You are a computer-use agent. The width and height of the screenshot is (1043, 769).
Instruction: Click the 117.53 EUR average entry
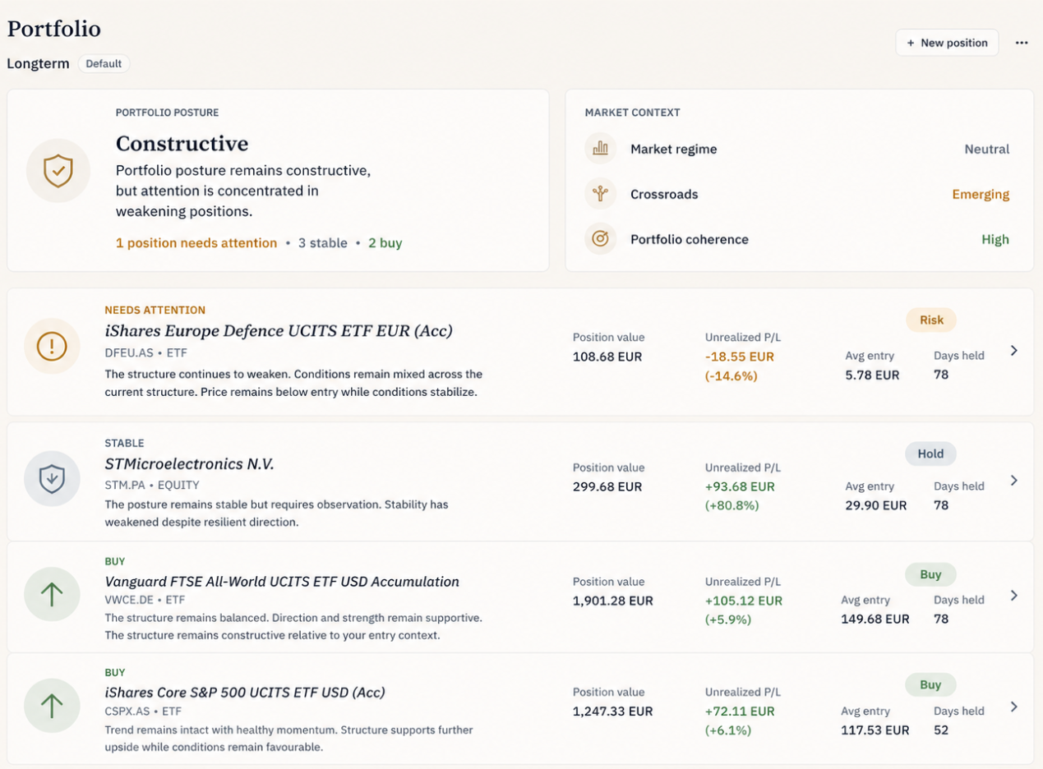tap(875, 730)
